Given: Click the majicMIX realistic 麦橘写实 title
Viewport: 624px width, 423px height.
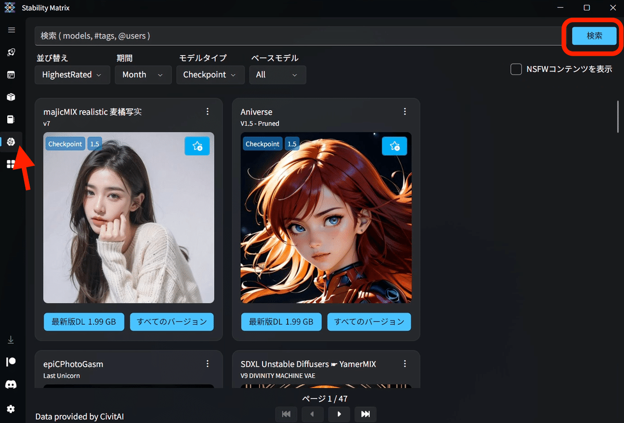Looking at the screenshot, I should click(x=93, y=112).
